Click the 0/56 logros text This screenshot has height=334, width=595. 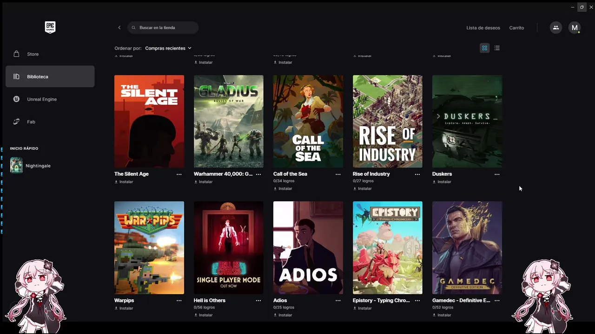pos(204,307)
